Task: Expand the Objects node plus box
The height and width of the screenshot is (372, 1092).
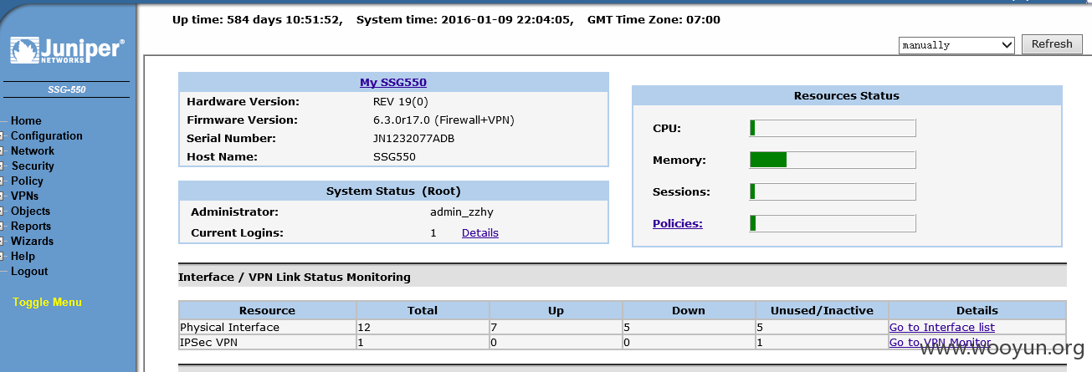Action: coord(3,211)
